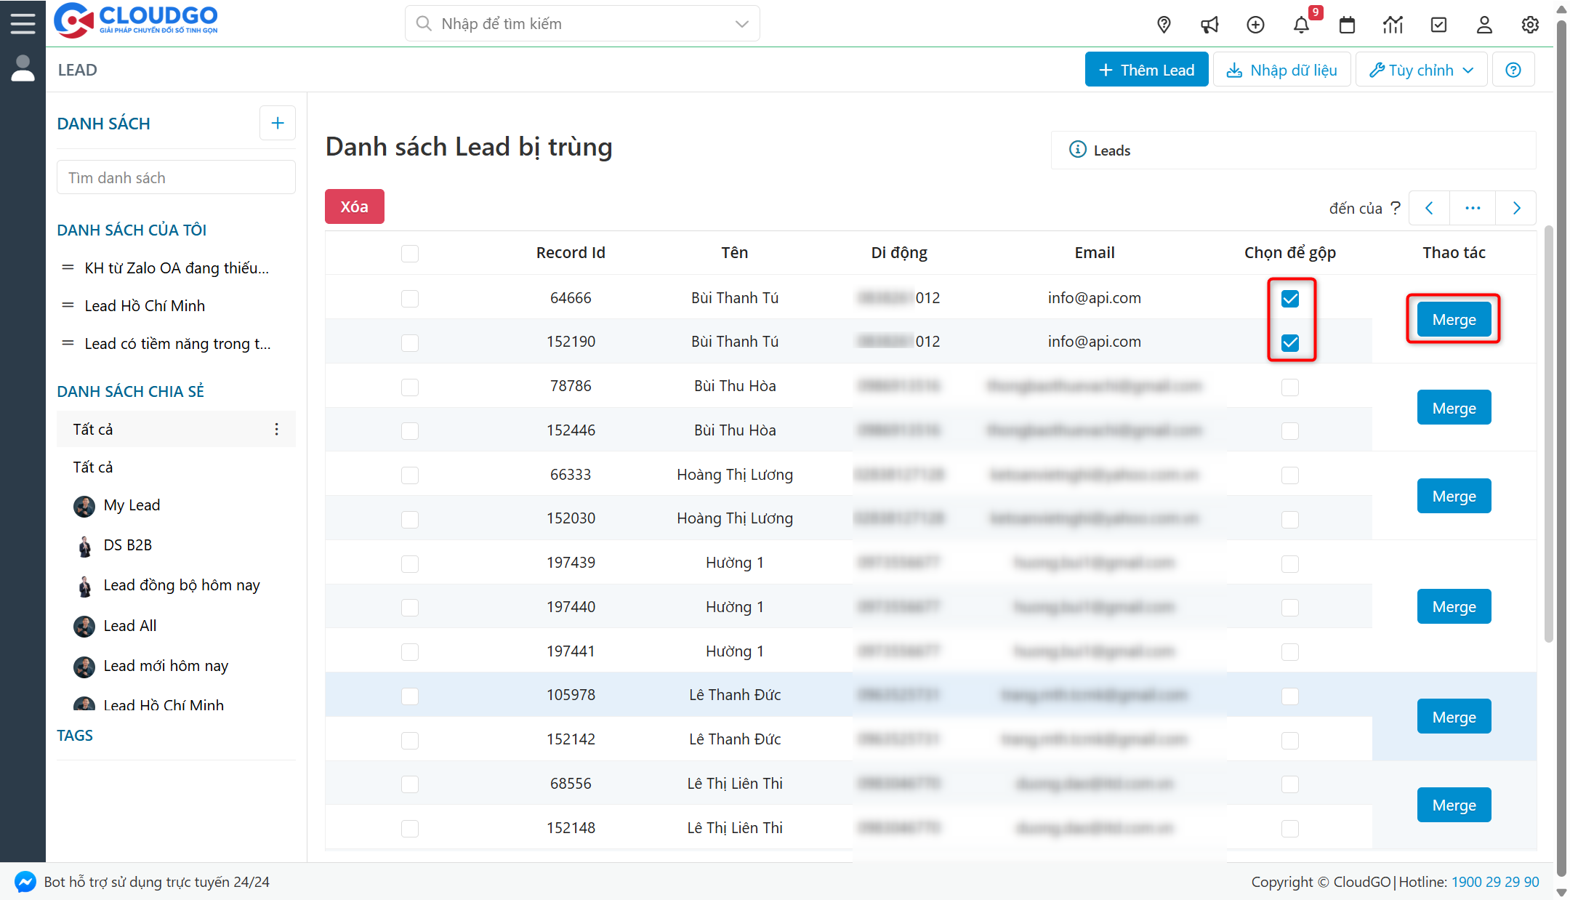Screen dimensions: 1570x900
Task: Click the map location pin icon
Action: click(1164, 25)
